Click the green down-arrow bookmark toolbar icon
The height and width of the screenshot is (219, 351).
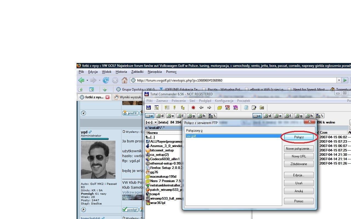[x=104, y=89]
